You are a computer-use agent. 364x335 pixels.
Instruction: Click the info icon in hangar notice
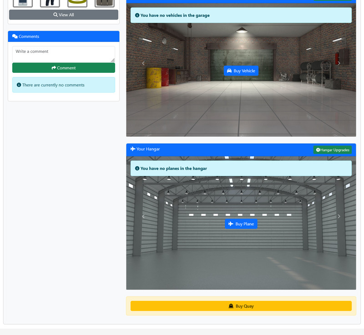(137, 168)
